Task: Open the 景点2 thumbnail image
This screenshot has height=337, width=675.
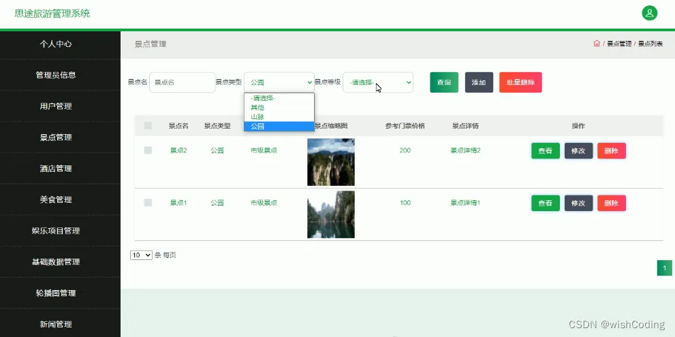Action: (x=331, y=162)
